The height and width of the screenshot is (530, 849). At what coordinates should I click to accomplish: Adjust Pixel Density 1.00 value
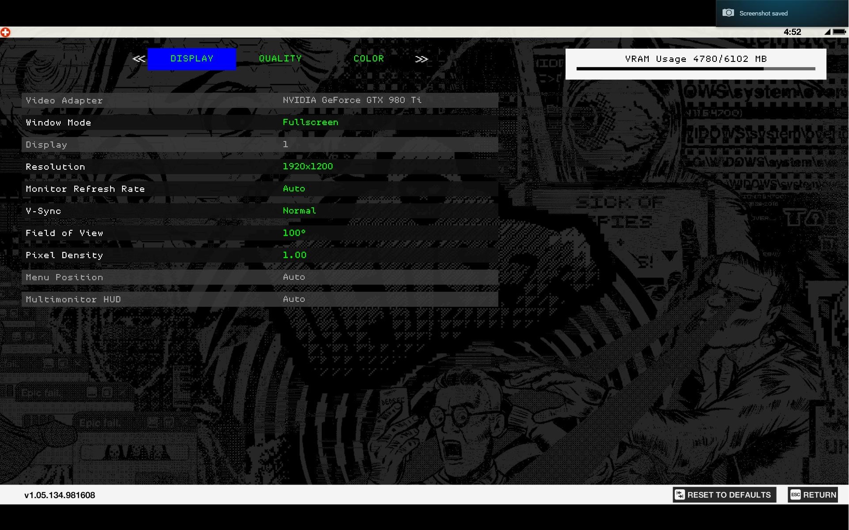click(294, 255)
